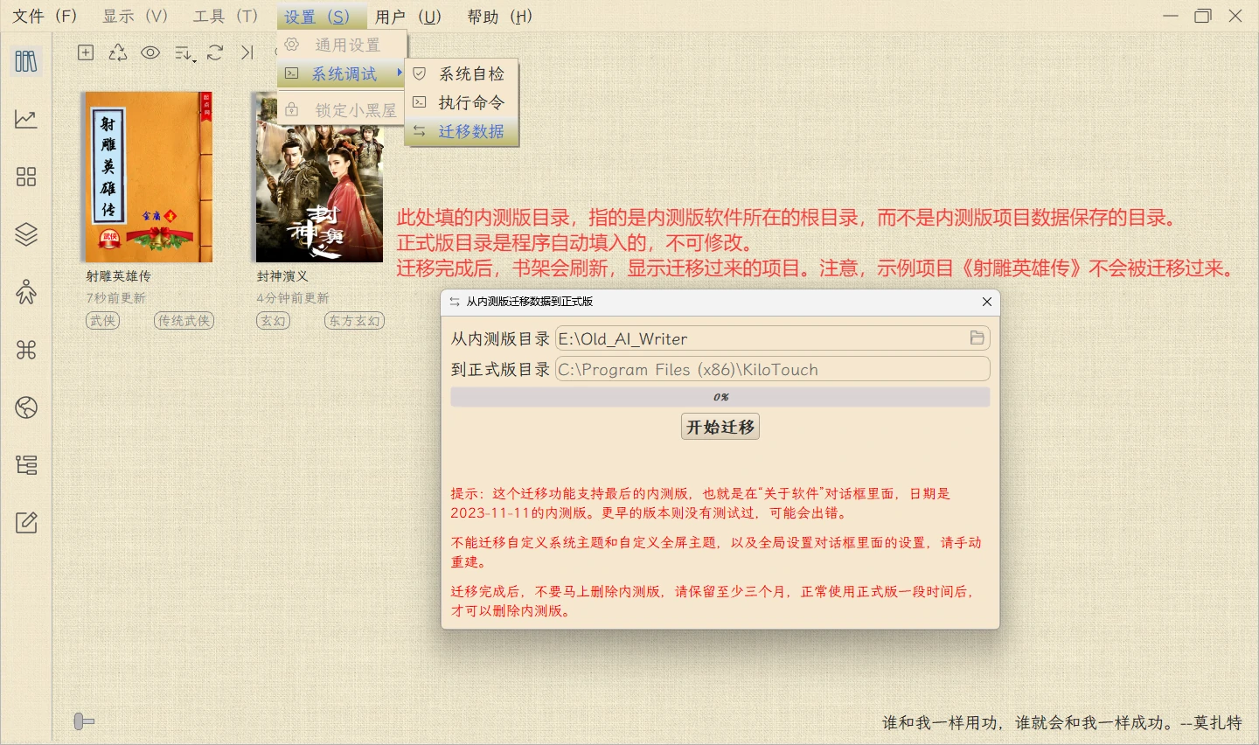The width and height of the screenshot is (1259, 745).
Task: Click the 封神演义 title text
Action: click(x=282, y=275)
